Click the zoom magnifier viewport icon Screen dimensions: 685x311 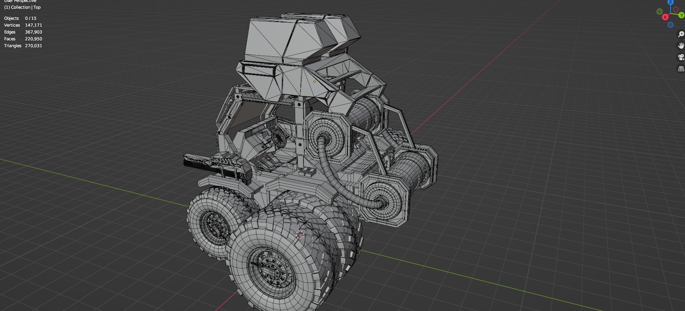(681, 34)
